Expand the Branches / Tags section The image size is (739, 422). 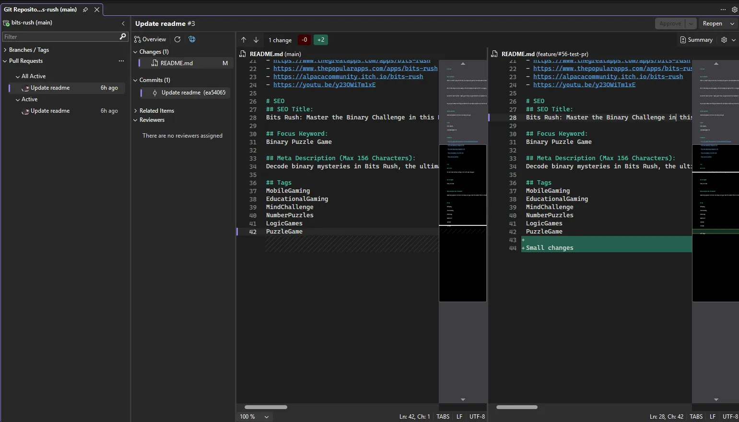coord(5,50)
